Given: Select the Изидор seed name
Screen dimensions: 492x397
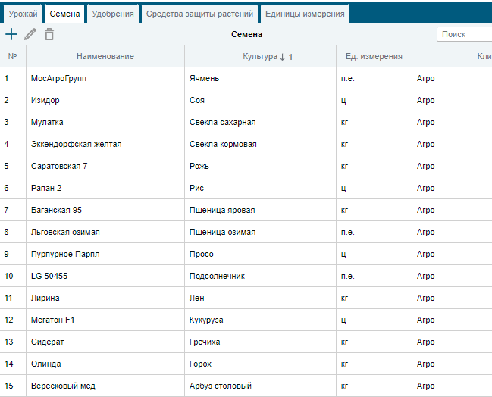Looking at the screenshot, I should point(45,100).
